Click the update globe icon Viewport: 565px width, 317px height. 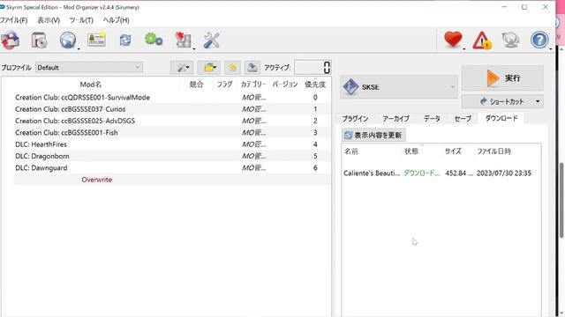(510, 40)
